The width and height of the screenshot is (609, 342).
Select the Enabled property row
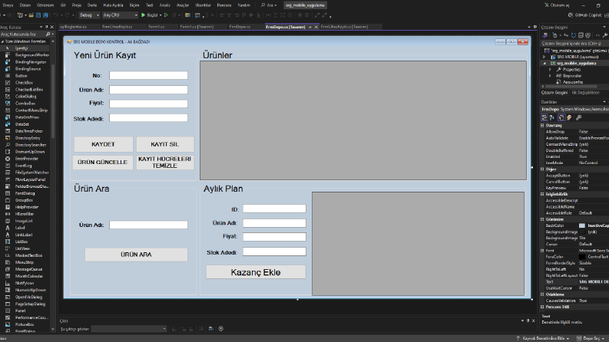(574, 156)
